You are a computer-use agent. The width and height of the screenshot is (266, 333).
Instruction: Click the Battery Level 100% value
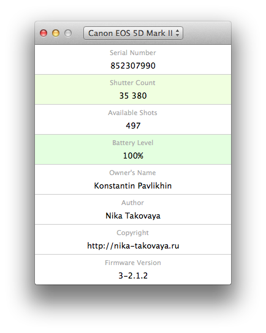point(133,155)
